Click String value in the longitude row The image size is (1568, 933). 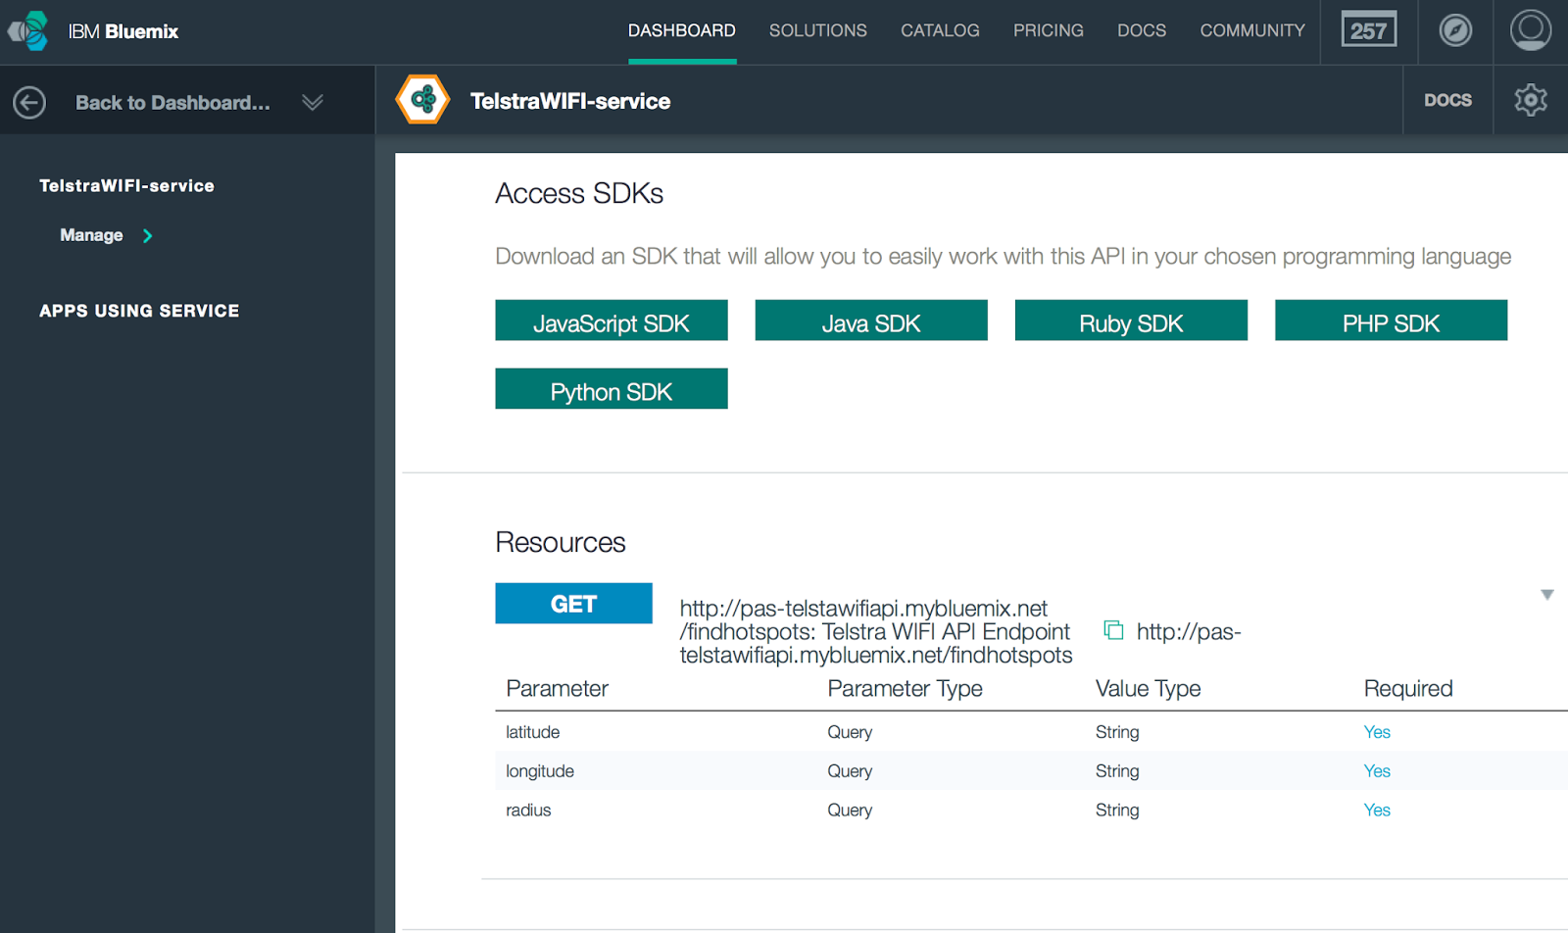coord(1117,771)
